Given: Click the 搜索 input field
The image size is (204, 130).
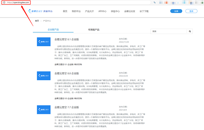Looking at the screenshot, I should click(x=169, y=31).
